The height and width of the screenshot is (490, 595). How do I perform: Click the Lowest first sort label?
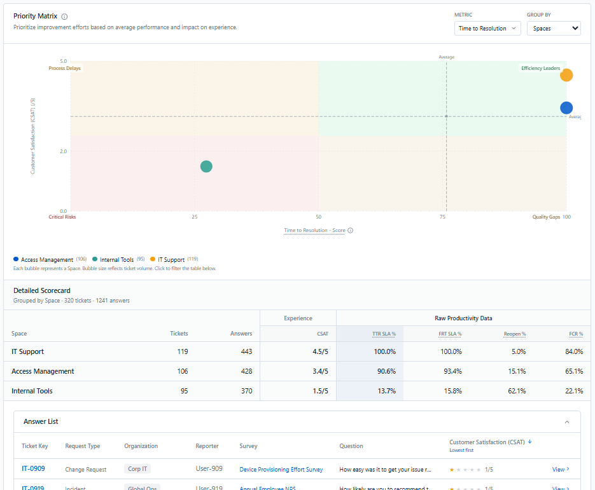coord(461,450)
